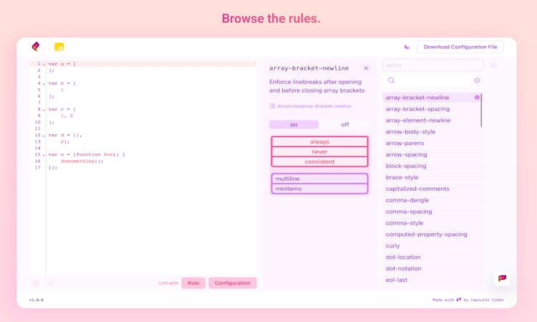Open the chat bubble icon at bottom right
Image resolution: width=537 pixels, height=322 pixels.
click(x=502, y=278)
